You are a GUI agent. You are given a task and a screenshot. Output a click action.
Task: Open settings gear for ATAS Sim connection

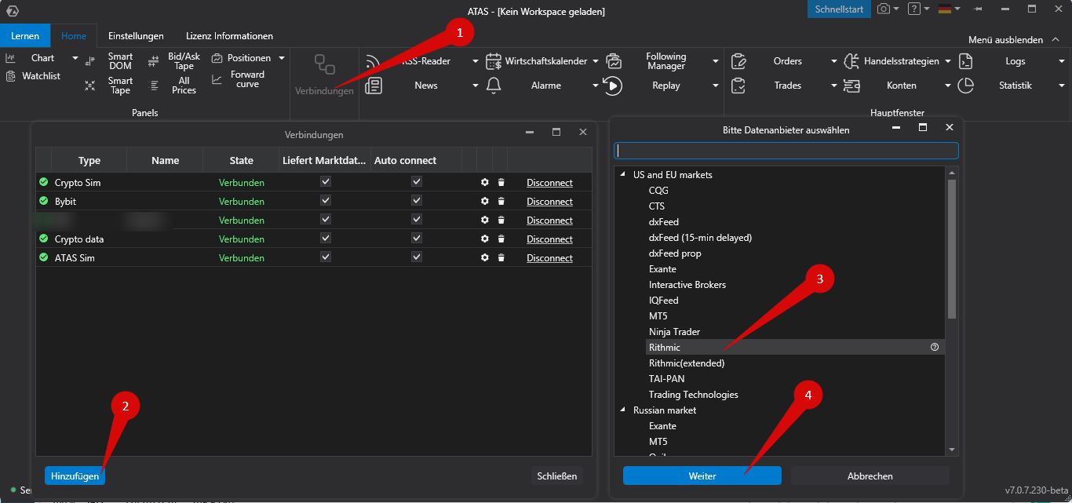[x=485, y=257]
